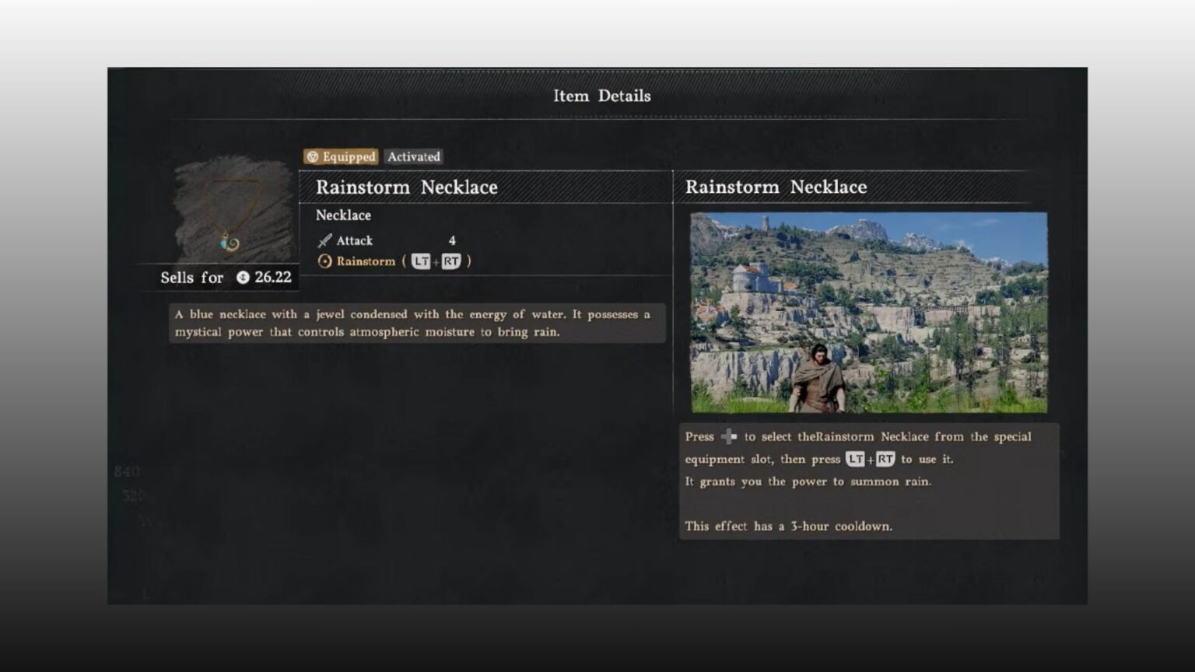
Task: Click the RT button icon in the Rainstorm stat row
Action: [451, 262]
